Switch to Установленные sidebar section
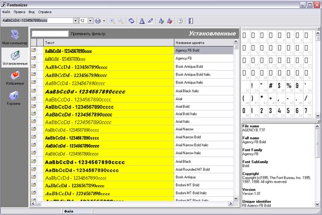This screenshot has height=215, width=322. coord(15,58)
